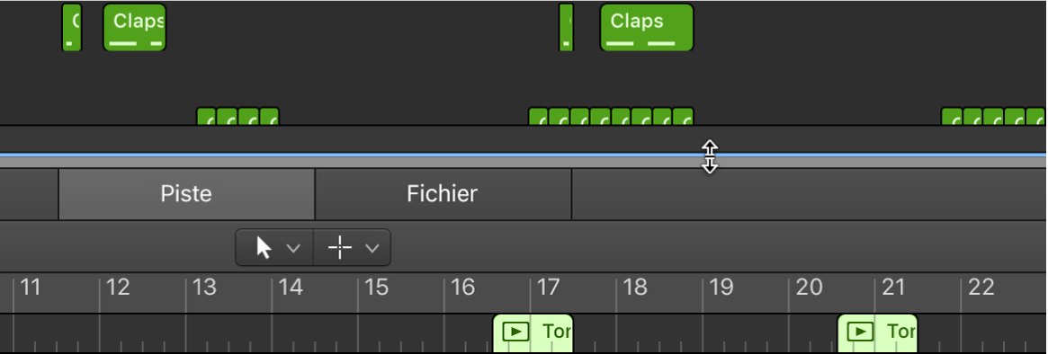This screenshot has height=354, width=1048.
Task: Switch to the Fichier tab
Action: tap(443, 194)
